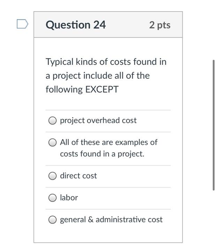This screenshot has height=244, width=215.
Task: Click the 'All of these are examples of' answer text
Action: pos(108,142)
